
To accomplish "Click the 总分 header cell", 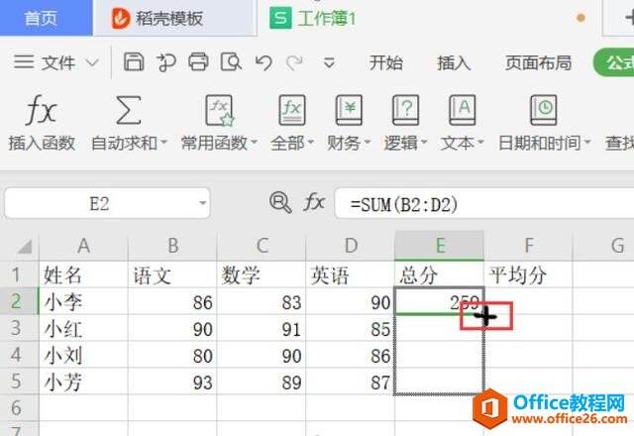I will (x=440, y=274).
